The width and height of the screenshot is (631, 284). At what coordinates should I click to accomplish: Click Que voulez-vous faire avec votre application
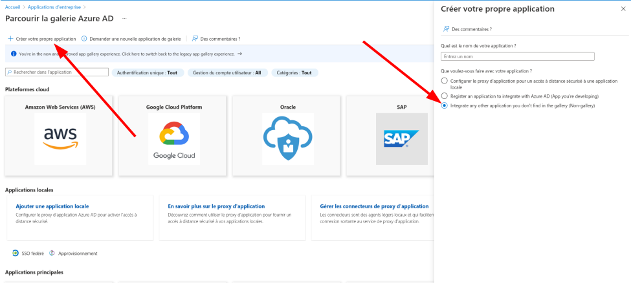tap(487, 71)
